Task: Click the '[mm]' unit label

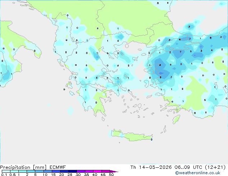Action: pos(40,167)
